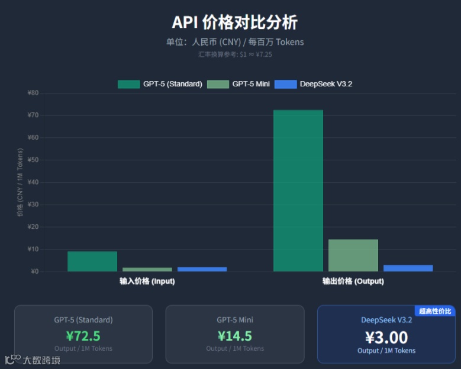The image size is (461, 369).
Task: Click the 输出价格 (Output) axis label
Action: [x=353, y=281]
